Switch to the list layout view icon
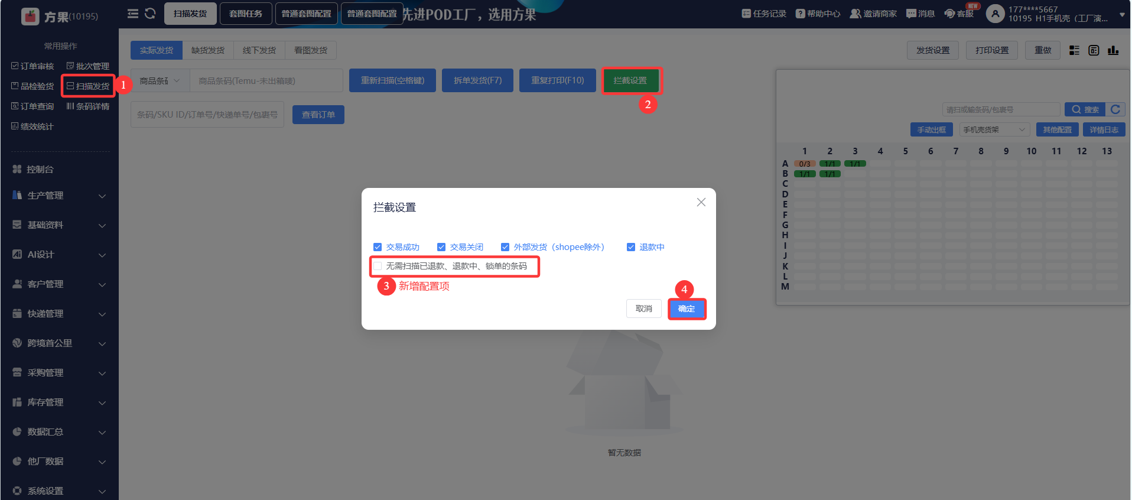The image size is (1132, 500). click(1074, 50)
